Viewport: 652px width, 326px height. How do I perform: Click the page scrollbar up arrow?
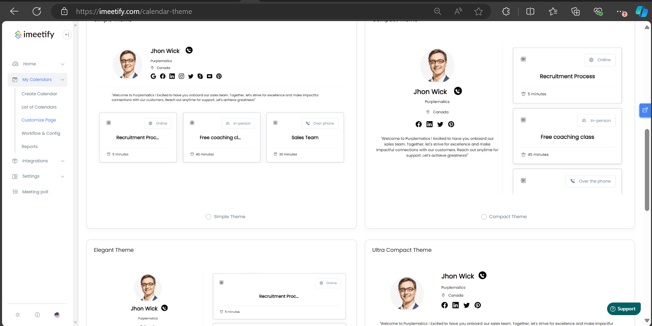(x=647, y=27)
